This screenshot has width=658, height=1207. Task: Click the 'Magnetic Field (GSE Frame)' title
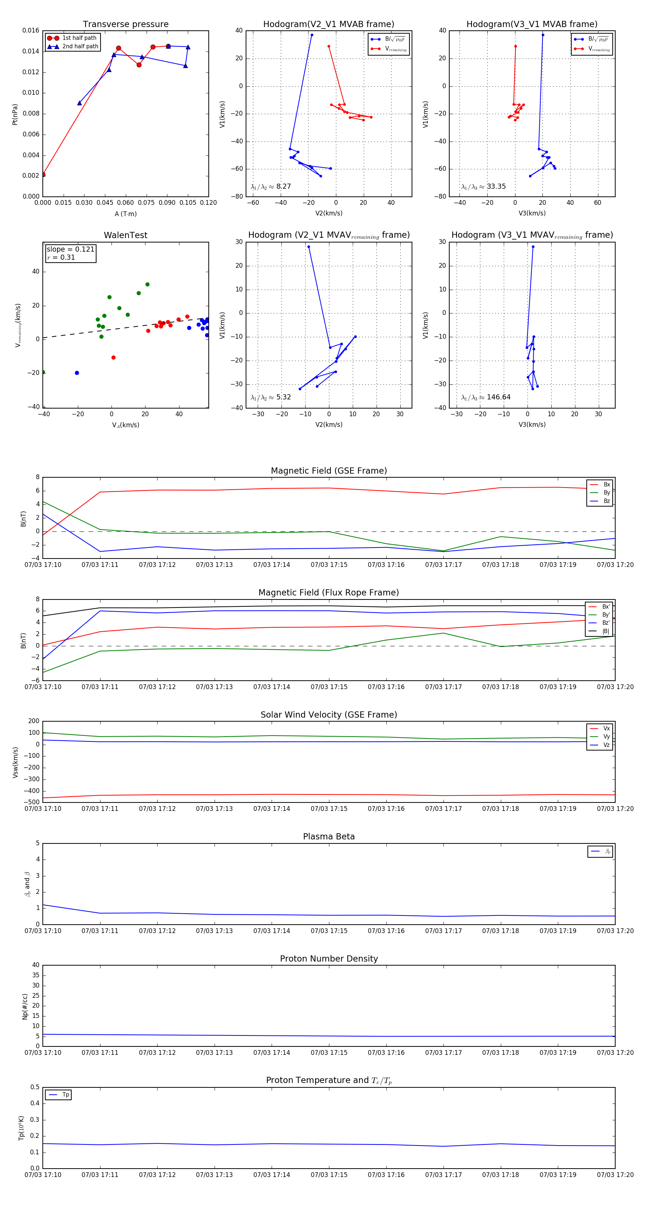tap(329, 471)
